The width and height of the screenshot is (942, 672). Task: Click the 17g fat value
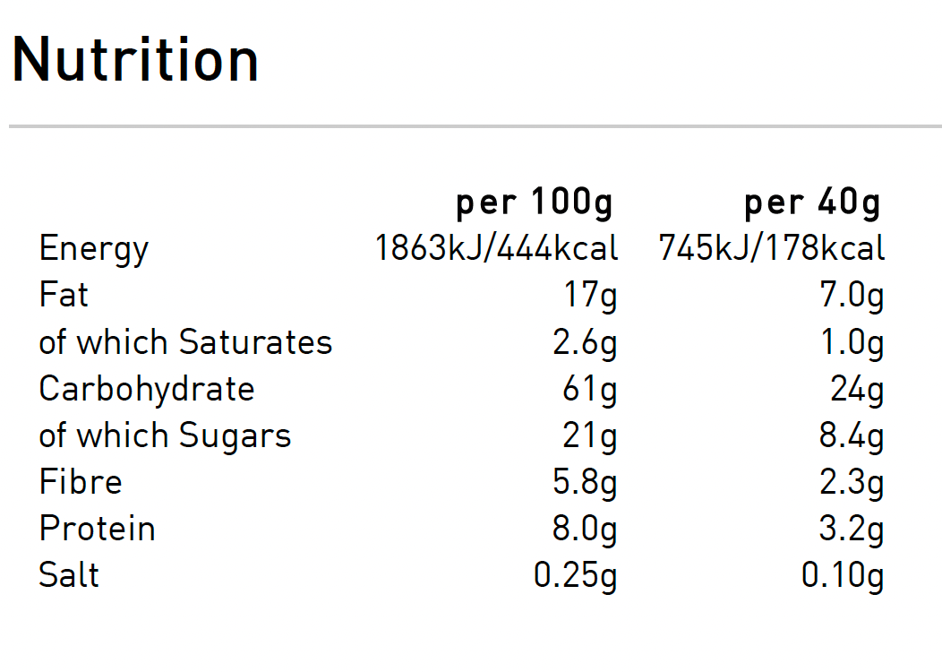(x=590, y=296)
